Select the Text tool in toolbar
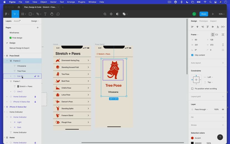The image size is (230, 144). 45,14
